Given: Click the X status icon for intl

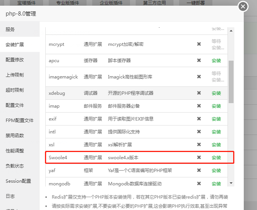Looking at the screenshot, I should click(x=199, y=132).
